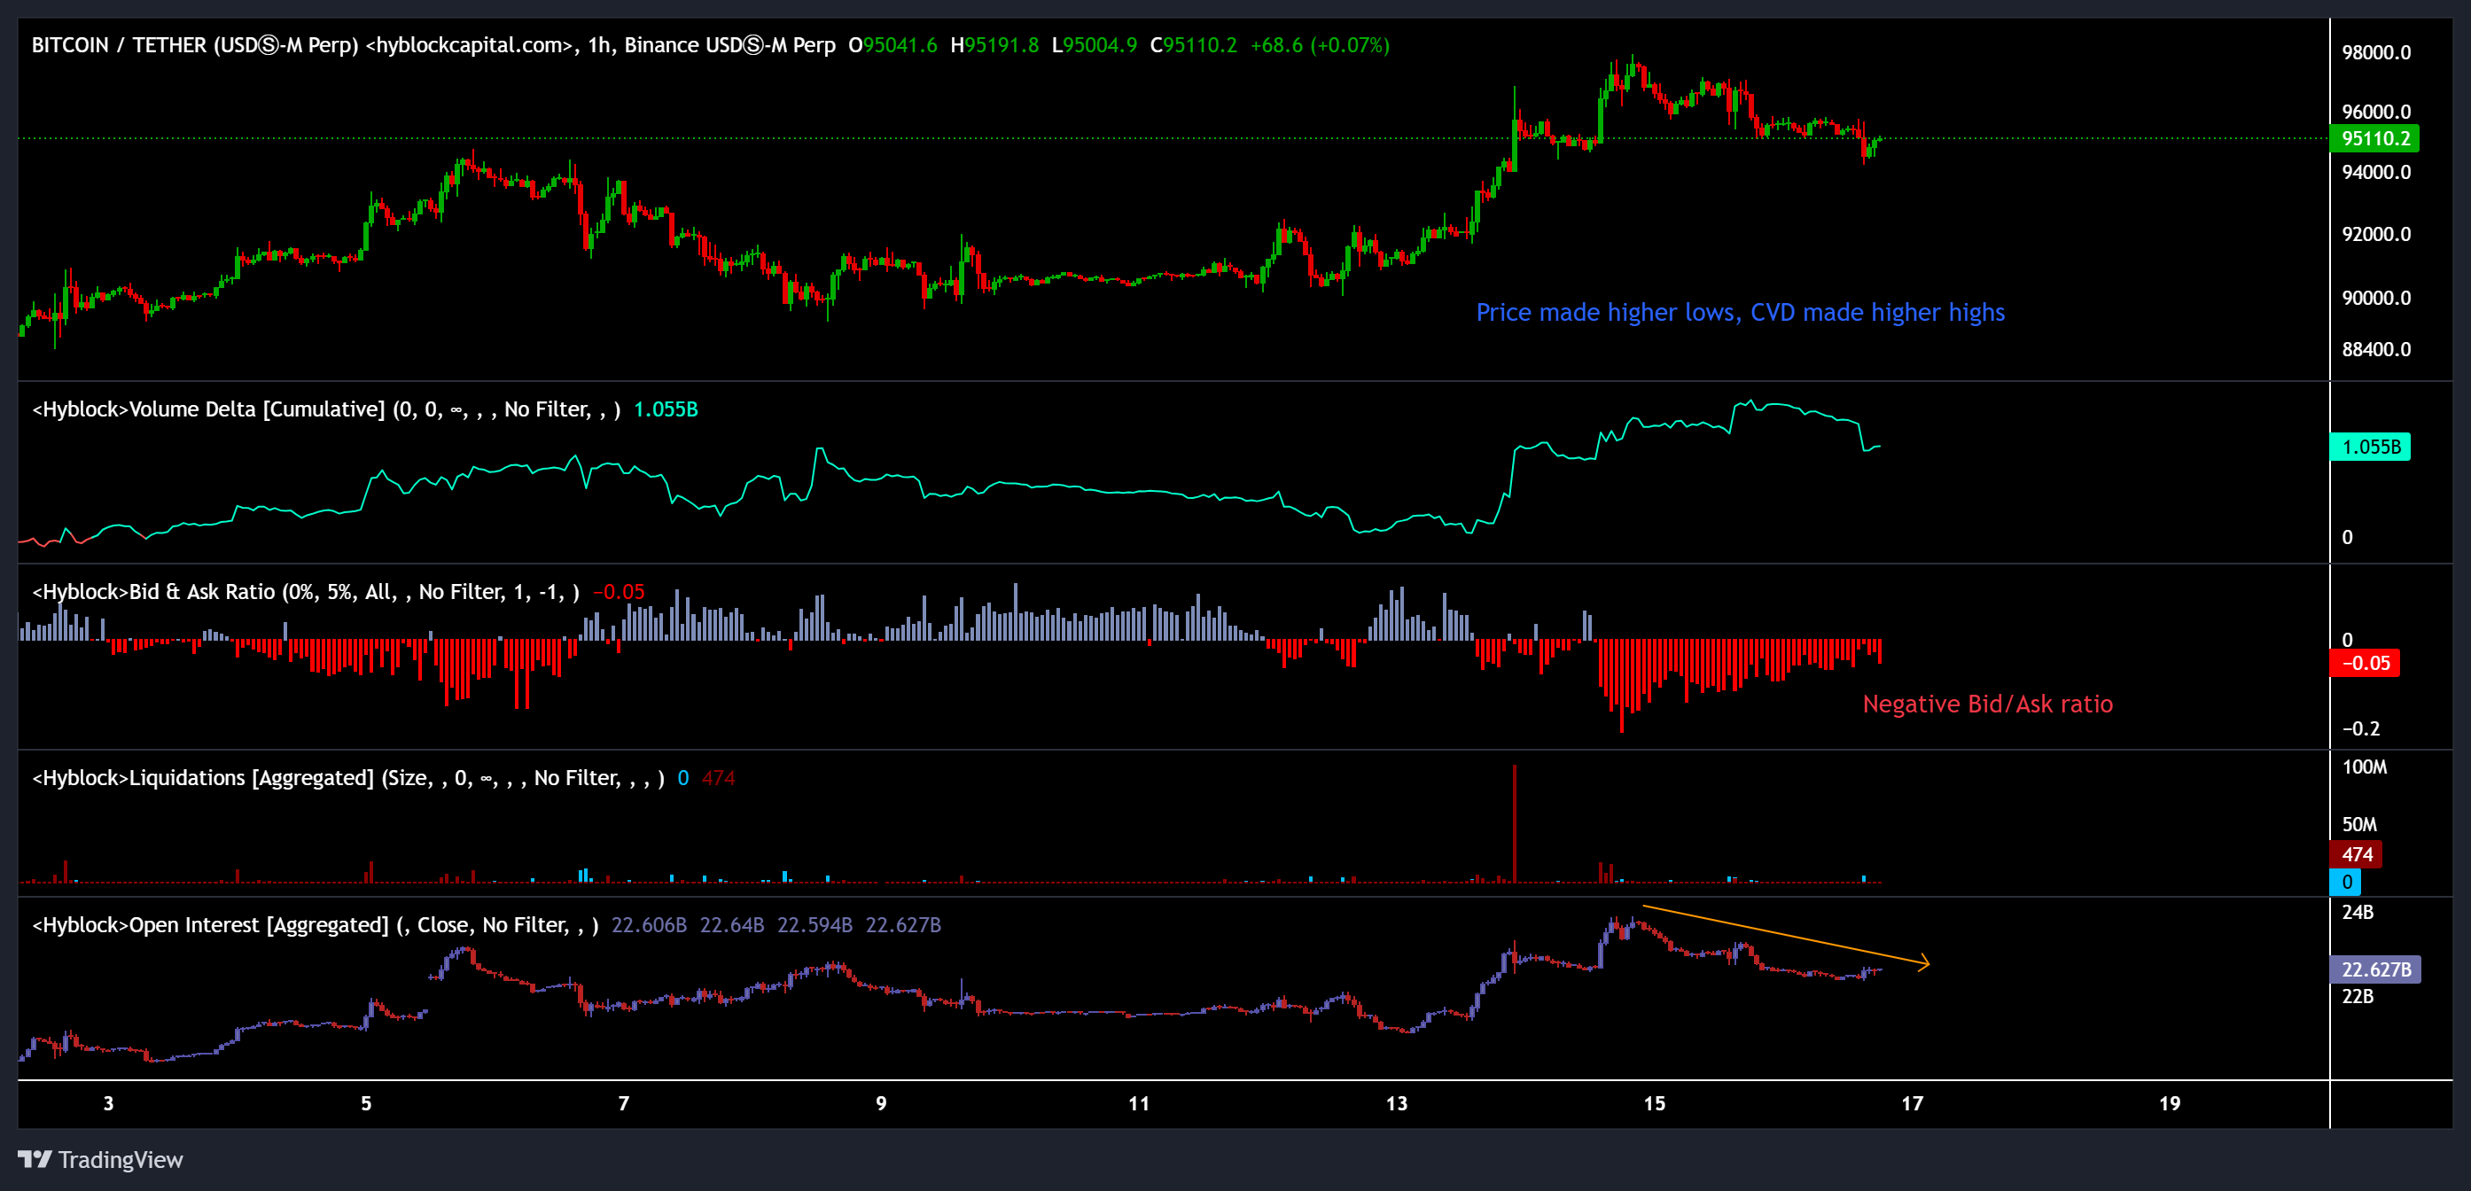Select the blue 'Price made higher lows' annotation
This screenshot has width=2471, height=1191.
[x=1739, y=313]
